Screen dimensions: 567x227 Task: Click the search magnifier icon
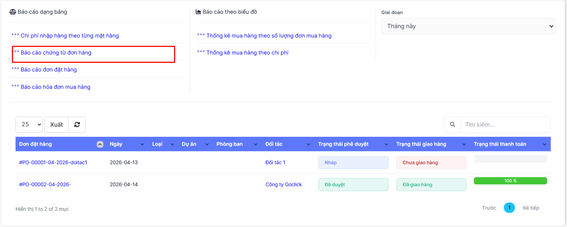click(453, 125)
